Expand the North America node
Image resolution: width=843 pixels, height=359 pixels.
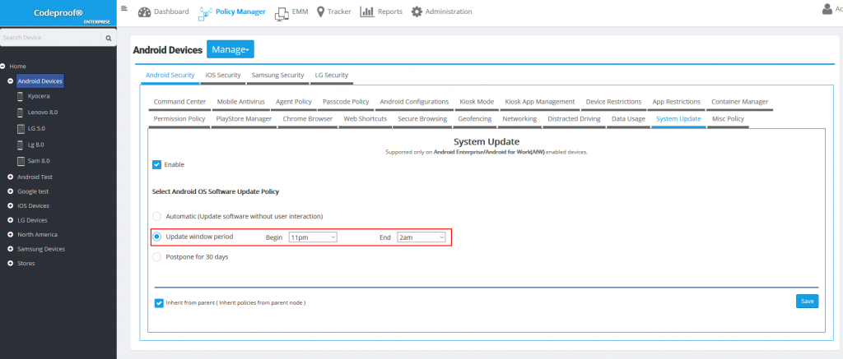click(x=11, y=235)
